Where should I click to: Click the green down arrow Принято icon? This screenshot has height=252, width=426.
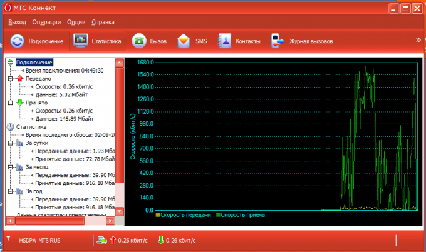point(20,103)
